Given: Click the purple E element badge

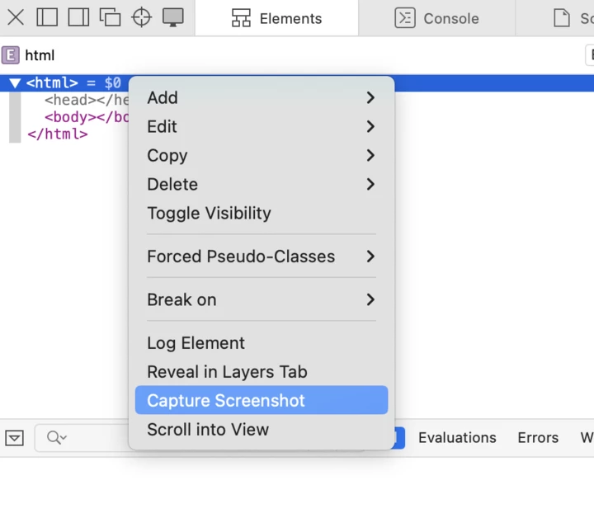Looking at the screenshot, I should point(11,55).
